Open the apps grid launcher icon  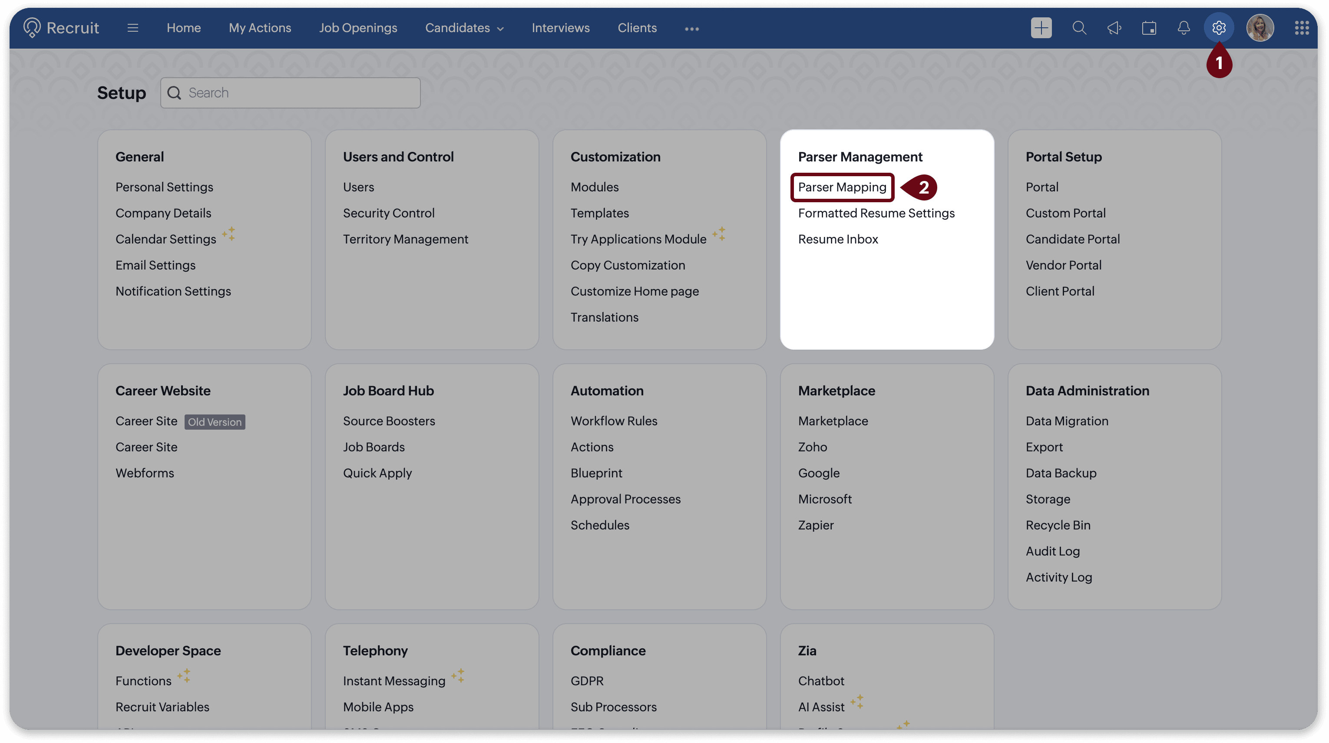click(x=1301, y=28)
